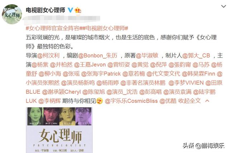Open mention @优酷
The height and width of the screenshot is (153, 229).
tap(168, 101)
